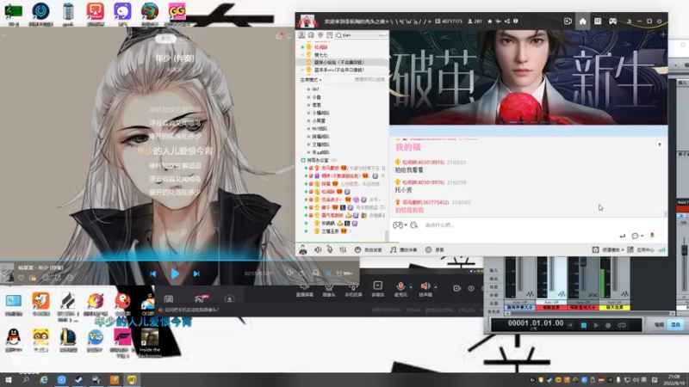Toggle the speaker in streaming tool
The height and width of the screenshot is (387, 689).
click(x=425, y=289)
